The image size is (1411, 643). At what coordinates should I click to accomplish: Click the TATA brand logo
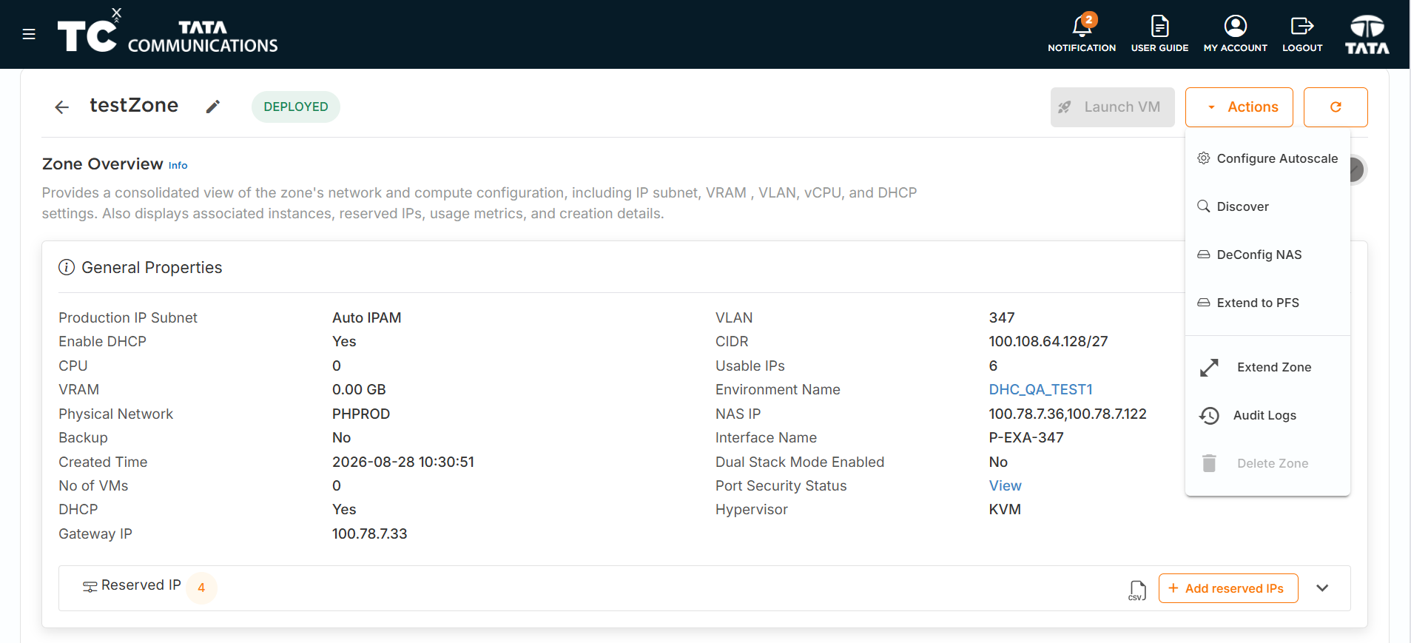(1367, 34)
